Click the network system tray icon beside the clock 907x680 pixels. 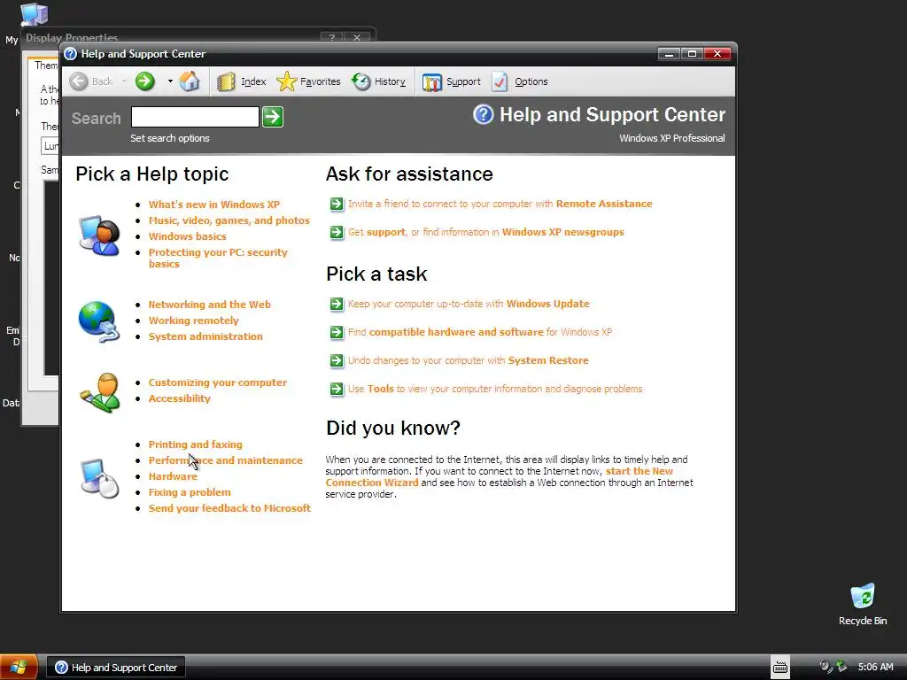click(x=841, y=667)
